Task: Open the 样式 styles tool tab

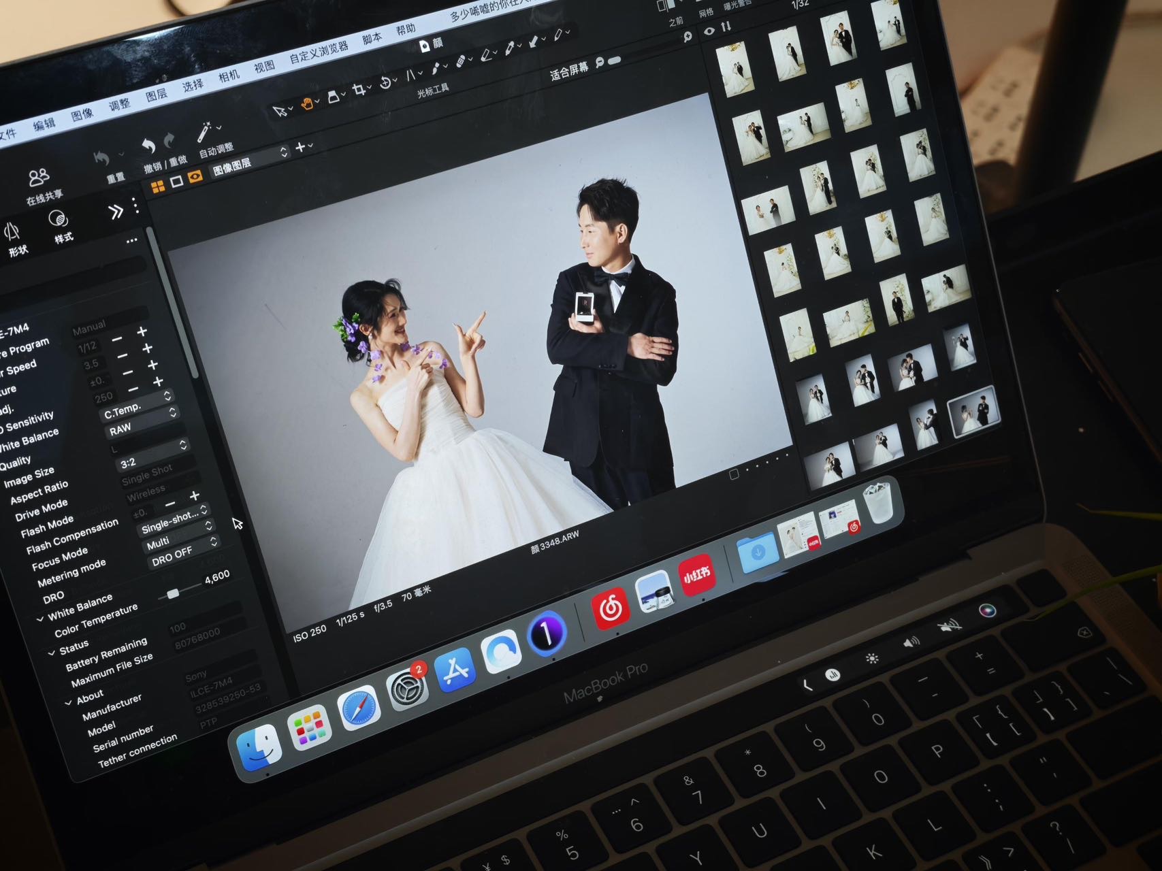Action: click(59, 220)
